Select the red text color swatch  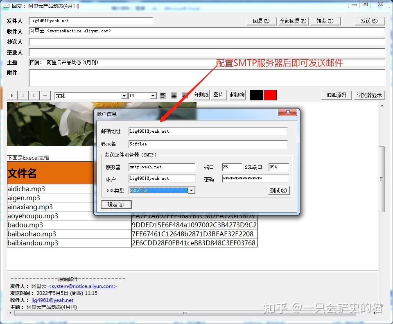[x=270, y=95]
